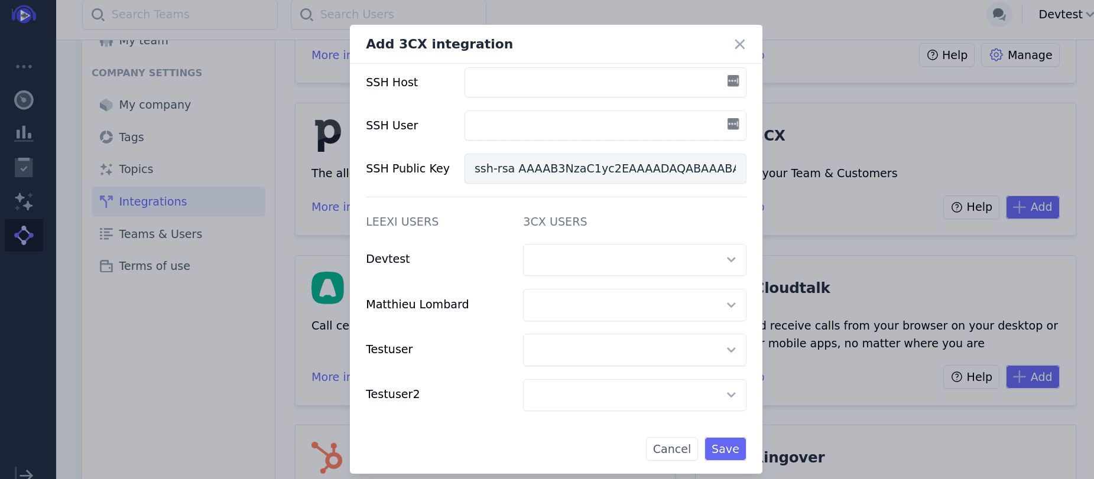
Task: Open the bar chart analytics icon
Action: coord(24,133)
